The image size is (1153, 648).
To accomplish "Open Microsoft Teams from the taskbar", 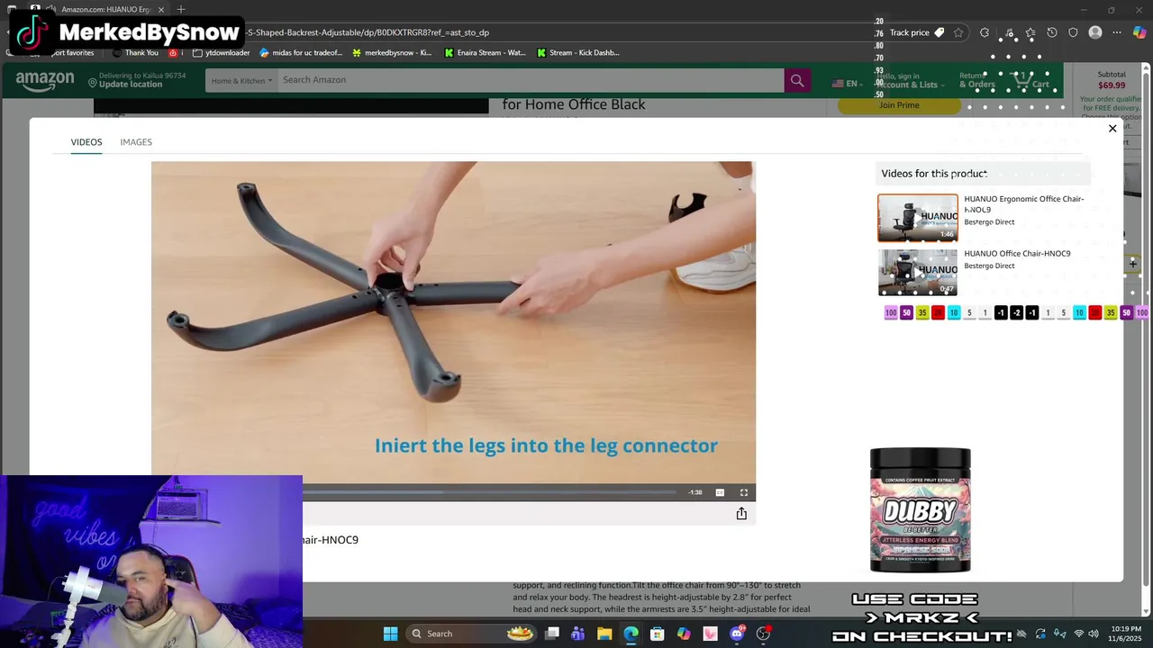I will coord(578,634).
